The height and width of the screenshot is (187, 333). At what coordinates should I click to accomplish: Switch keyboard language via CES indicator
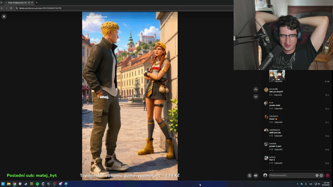coord(311,184)
